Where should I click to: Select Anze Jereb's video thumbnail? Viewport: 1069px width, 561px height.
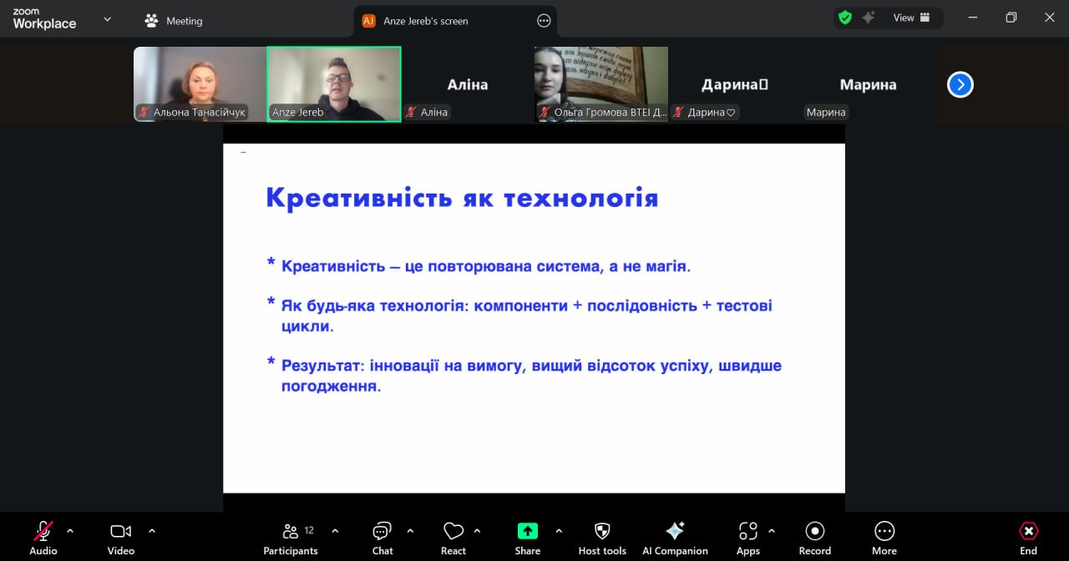coord(334,83)
